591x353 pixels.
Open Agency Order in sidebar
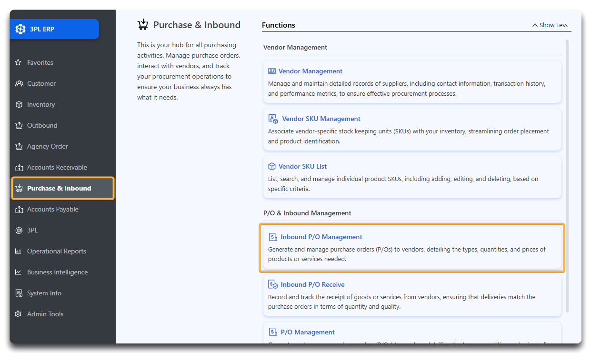47,146
